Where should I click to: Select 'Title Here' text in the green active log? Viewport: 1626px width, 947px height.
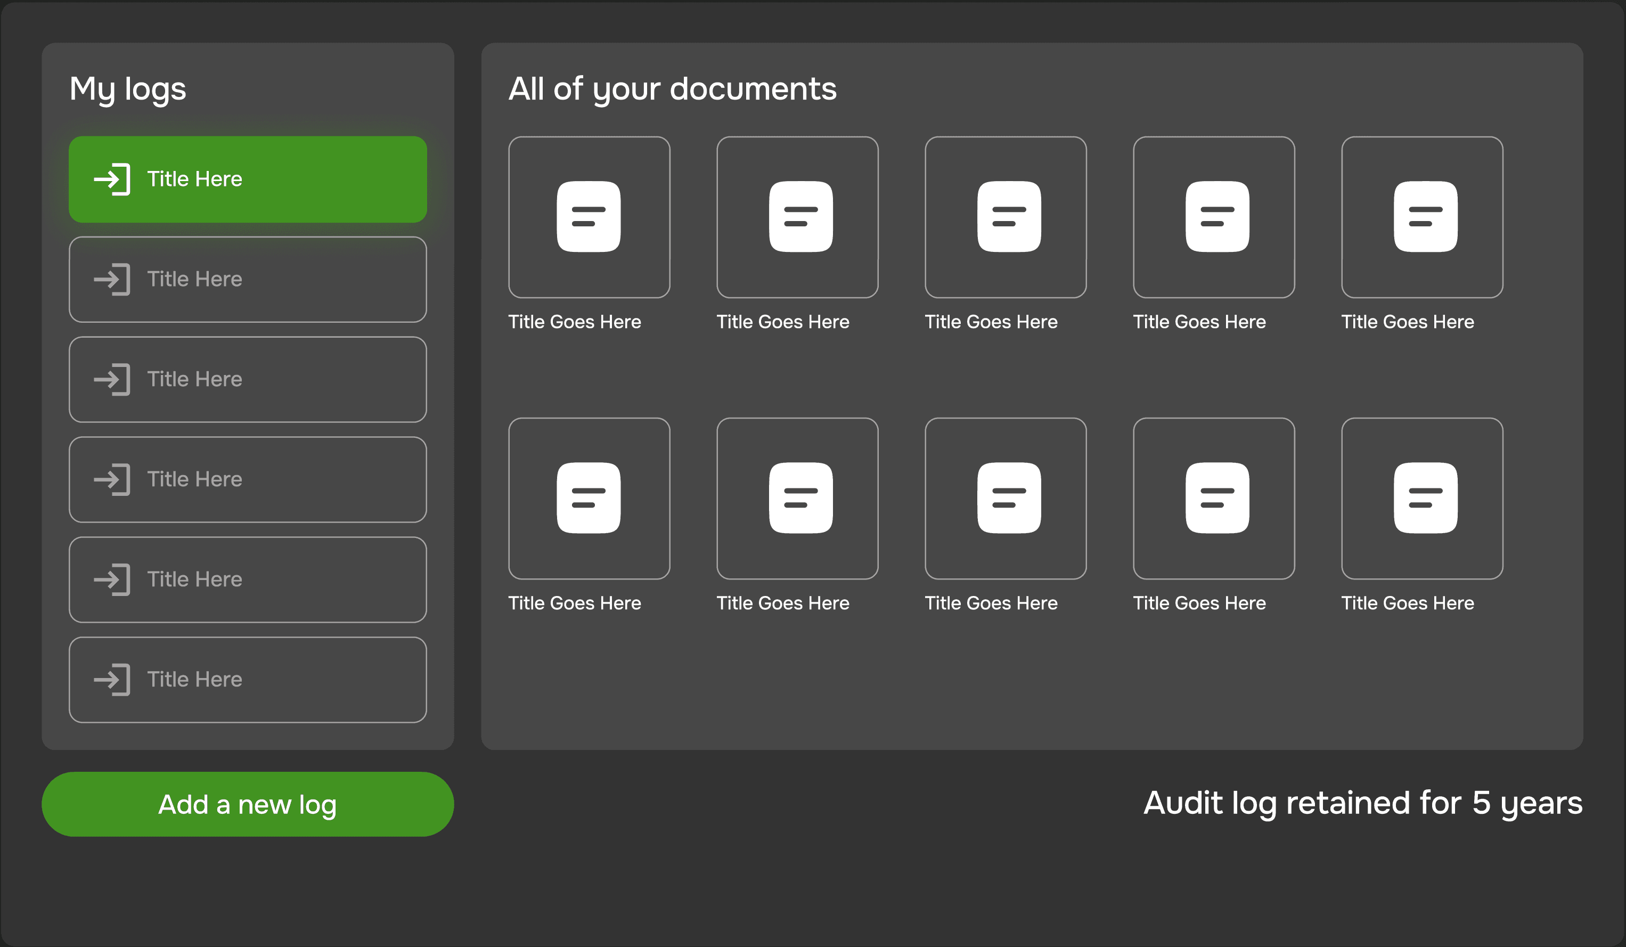(195, 179)
